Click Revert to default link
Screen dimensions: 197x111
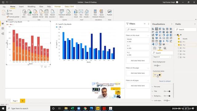pyautogui.click(x=165, y=81)
